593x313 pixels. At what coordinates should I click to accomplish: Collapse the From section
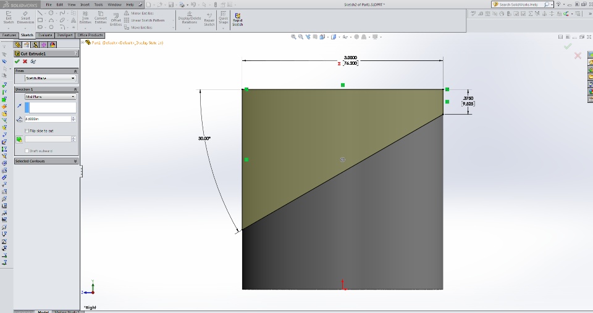(x=75, y=71)
